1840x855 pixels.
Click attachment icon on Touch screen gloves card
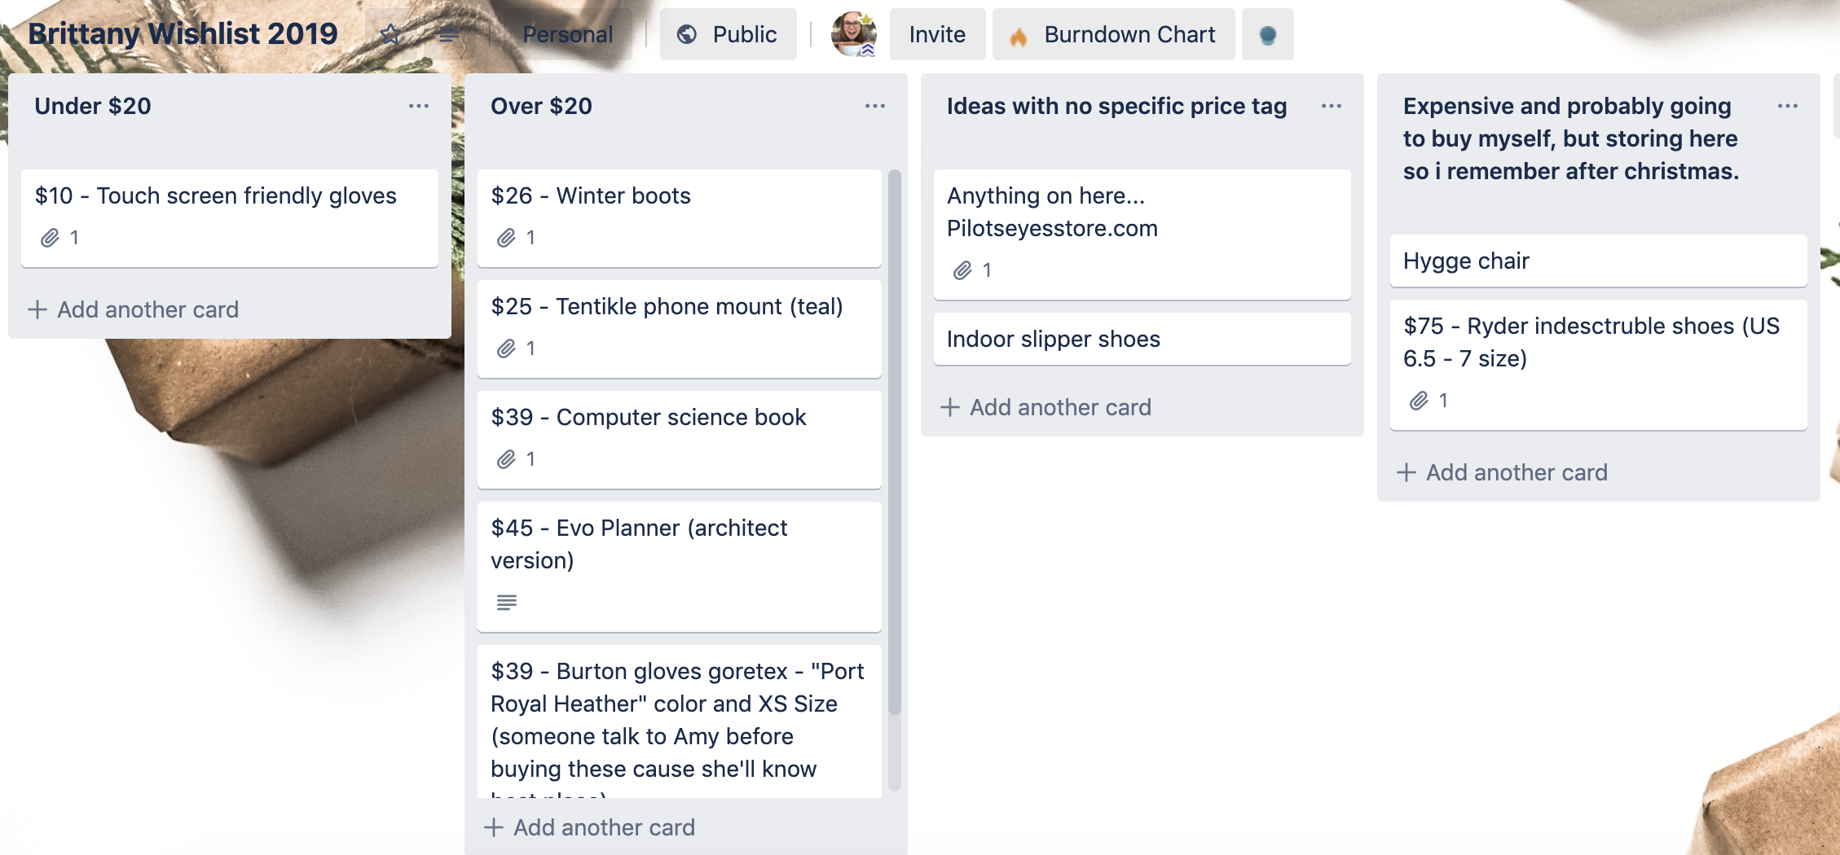coord(51,238)
